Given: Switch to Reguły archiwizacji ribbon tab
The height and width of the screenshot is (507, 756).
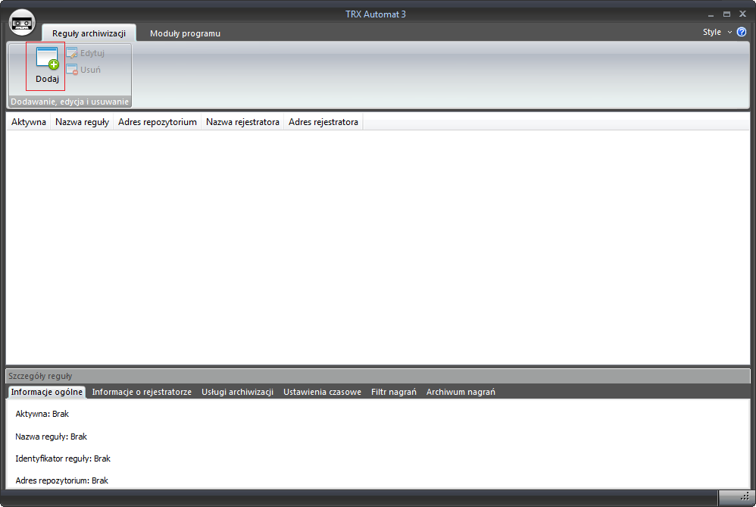Looking at the screenshot, I should click(89, 33).
